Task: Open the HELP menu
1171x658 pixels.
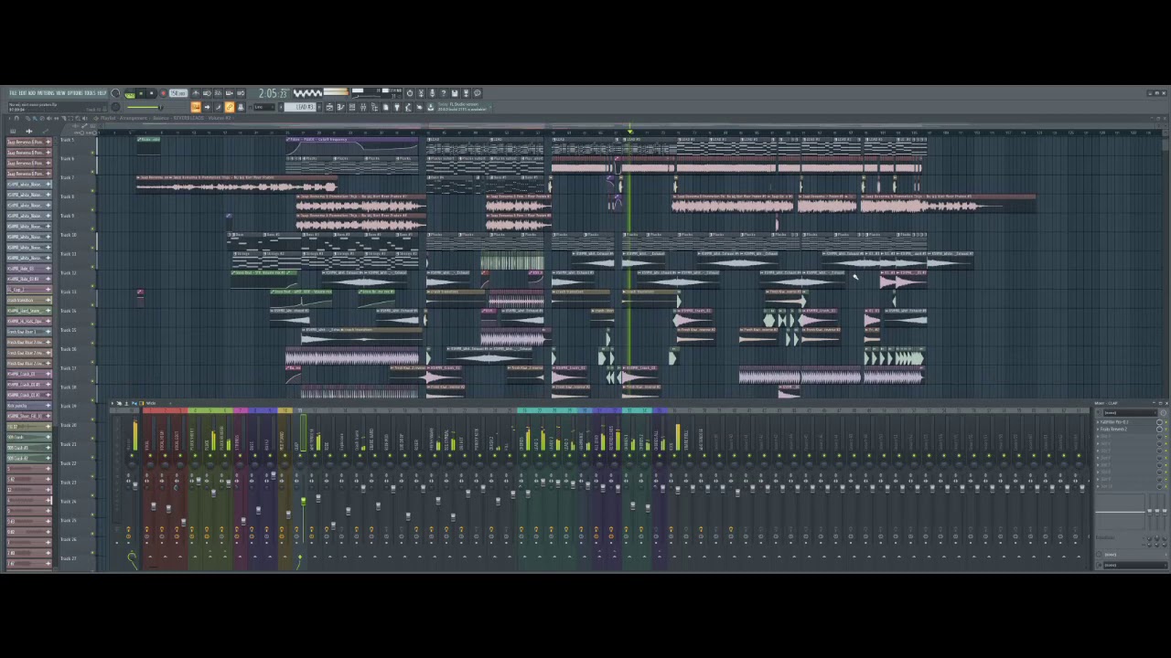Action: [102, 92]
